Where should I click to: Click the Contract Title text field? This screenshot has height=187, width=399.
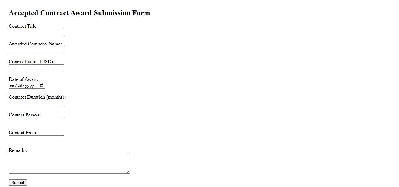click(x=36, y=32)
